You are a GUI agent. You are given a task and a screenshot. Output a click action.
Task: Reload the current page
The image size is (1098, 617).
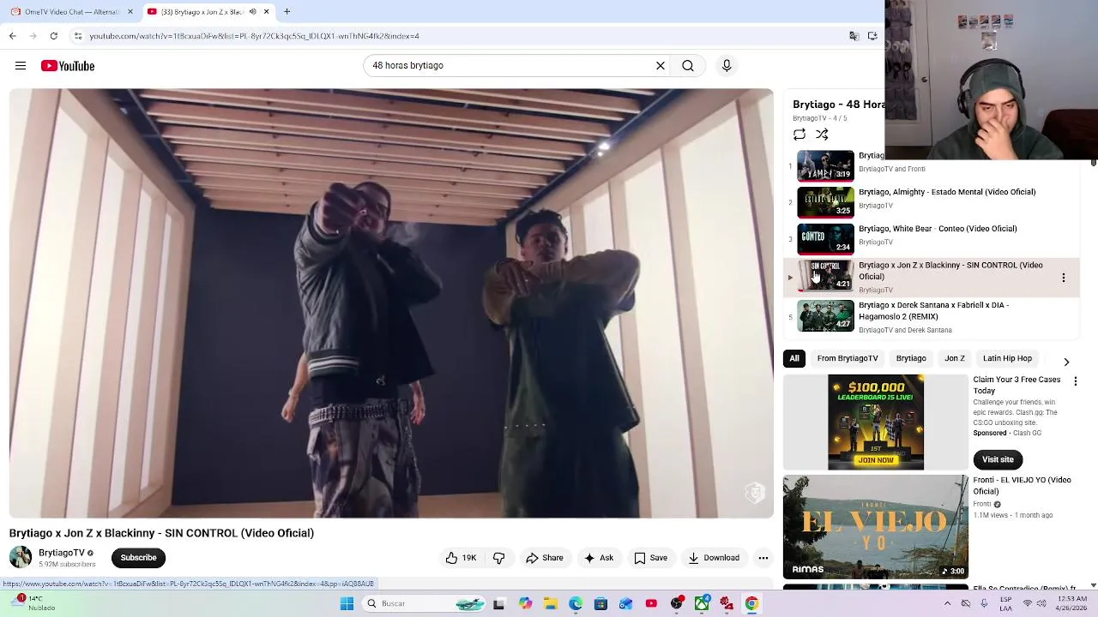point(53,36)
